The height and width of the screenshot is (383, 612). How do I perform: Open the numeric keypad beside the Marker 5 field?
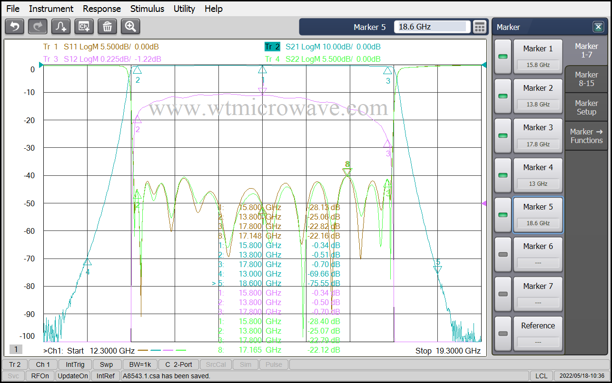tap(480, 27)
